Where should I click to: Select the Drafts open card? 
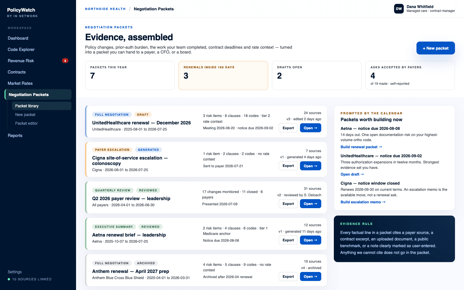coord(317,75)
